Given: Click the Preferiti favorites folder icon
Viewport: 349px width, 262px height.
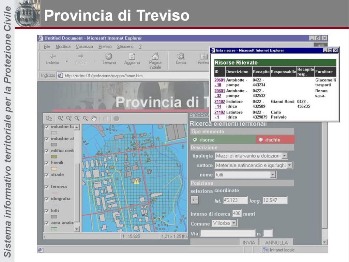Looking at the screenshot, I should pyautogui.click(x=204, y=56).
